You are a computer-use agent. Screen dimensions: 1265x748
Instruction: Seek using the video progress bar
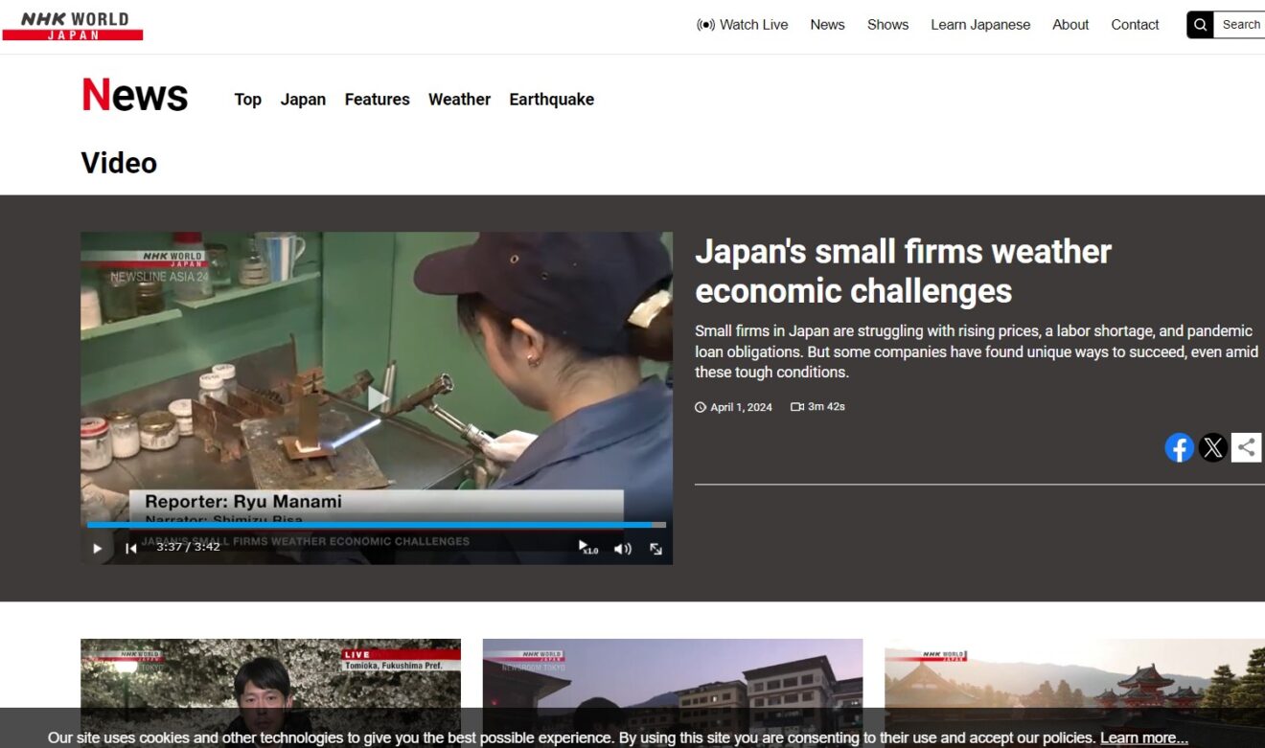(x=374, y=525)
